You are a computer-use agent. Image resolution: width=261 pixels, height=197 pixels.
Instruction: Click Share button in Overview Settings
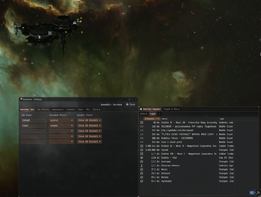click(131, 104)
